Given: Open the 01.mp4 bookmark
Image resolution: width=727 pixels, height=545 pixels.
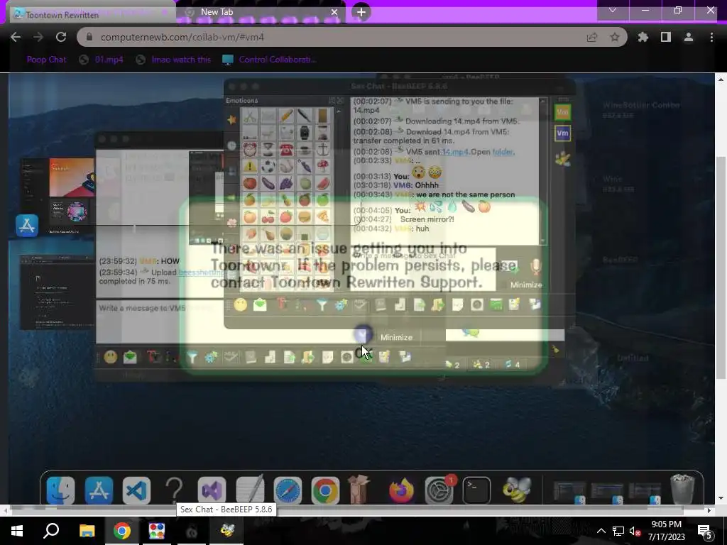Looking at the screenshot, I should point(102,60).
